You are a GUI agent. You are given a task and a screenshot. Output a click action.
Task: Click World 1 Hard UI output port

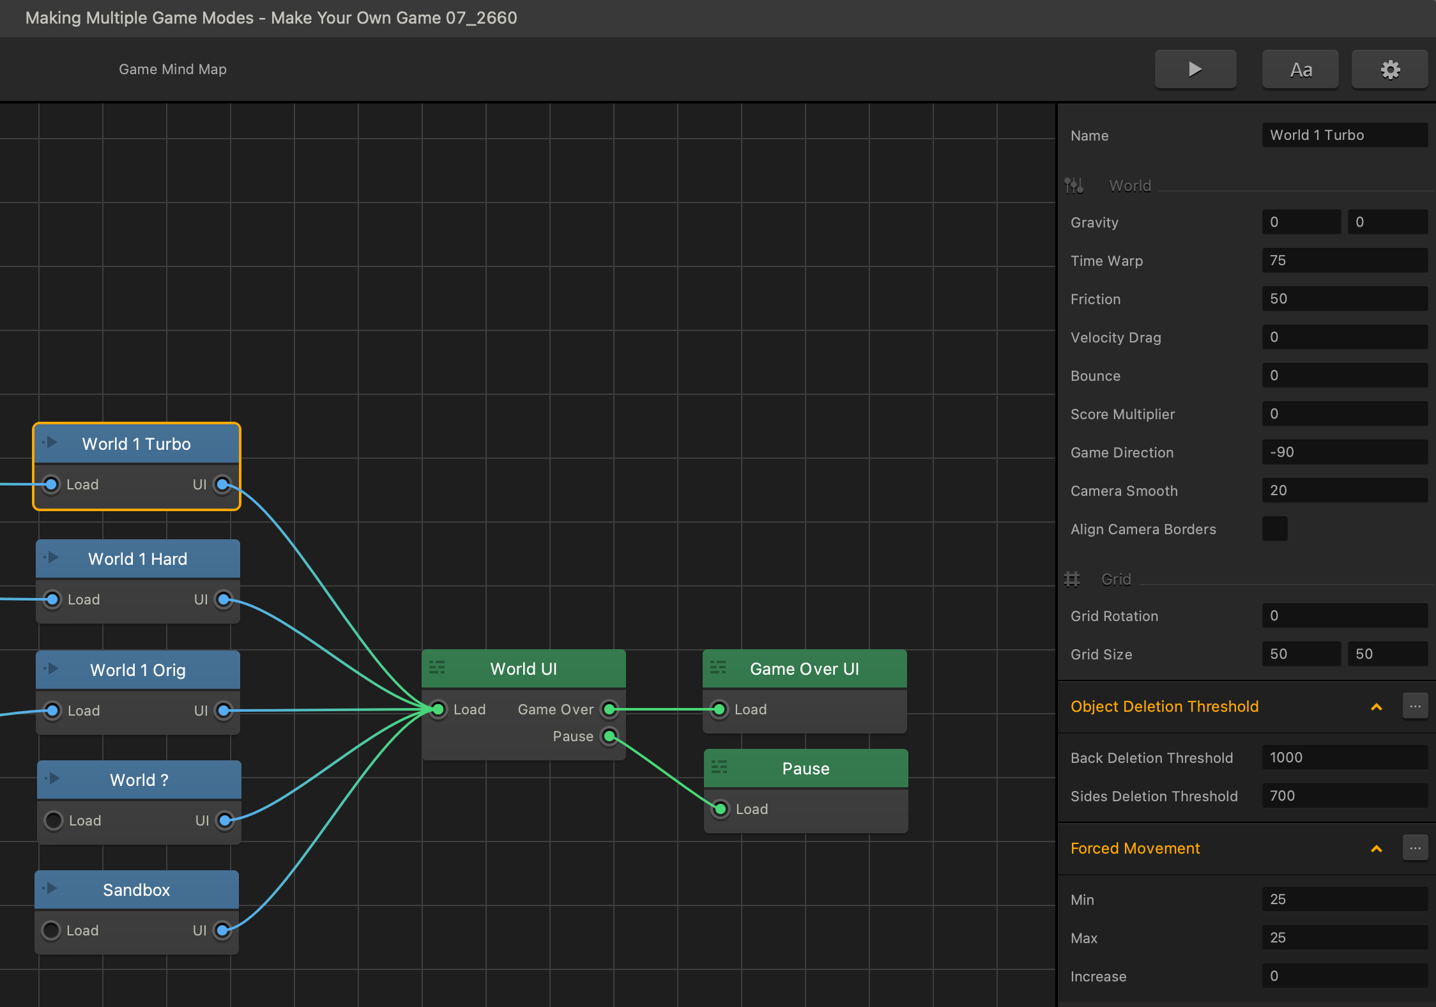click(224, 599)
